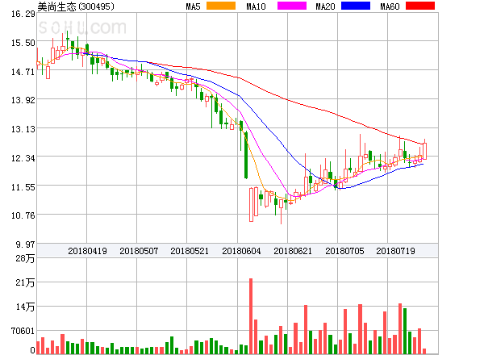Viewport: 484px width, 355px height.
Task: Click the last red candlestick at chart's right end
Action: 425,151
